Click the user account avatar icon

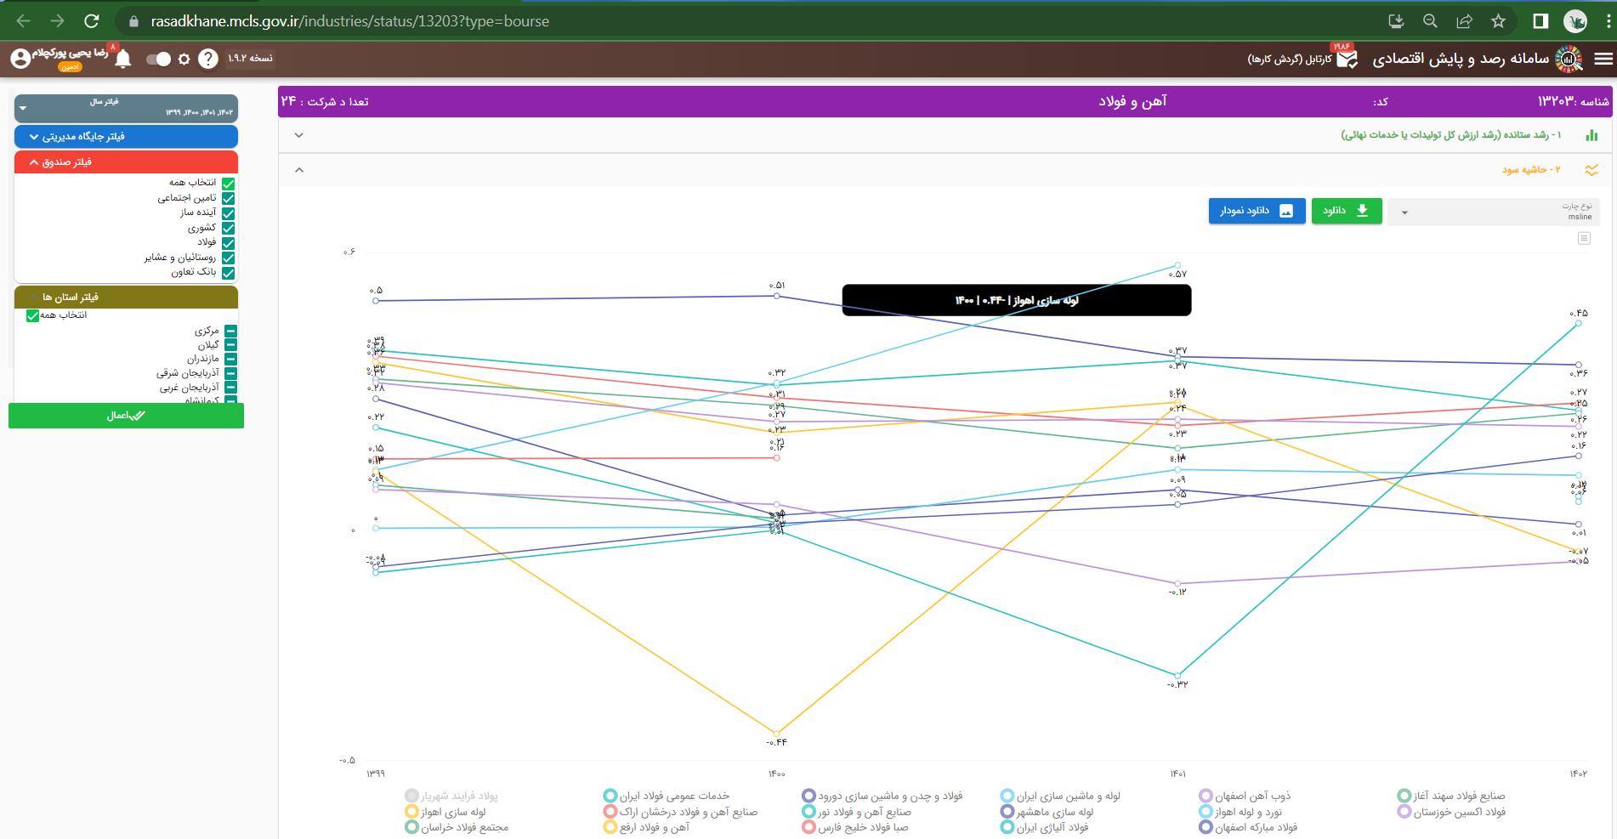pos(20,59)
